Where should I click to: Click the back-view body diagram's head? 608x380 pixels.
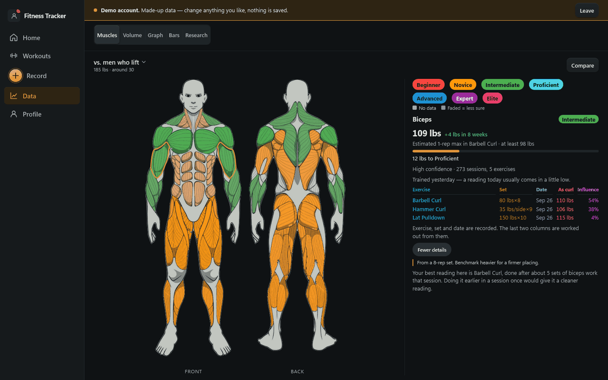[x=297, y=93]
